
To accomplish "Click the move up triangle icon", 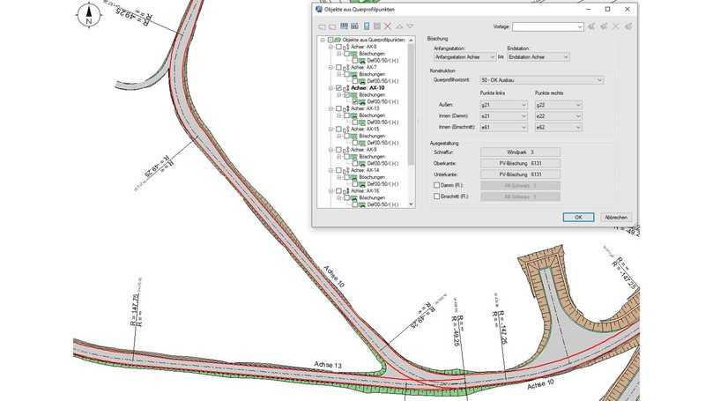I will click(x=399, y=26).
